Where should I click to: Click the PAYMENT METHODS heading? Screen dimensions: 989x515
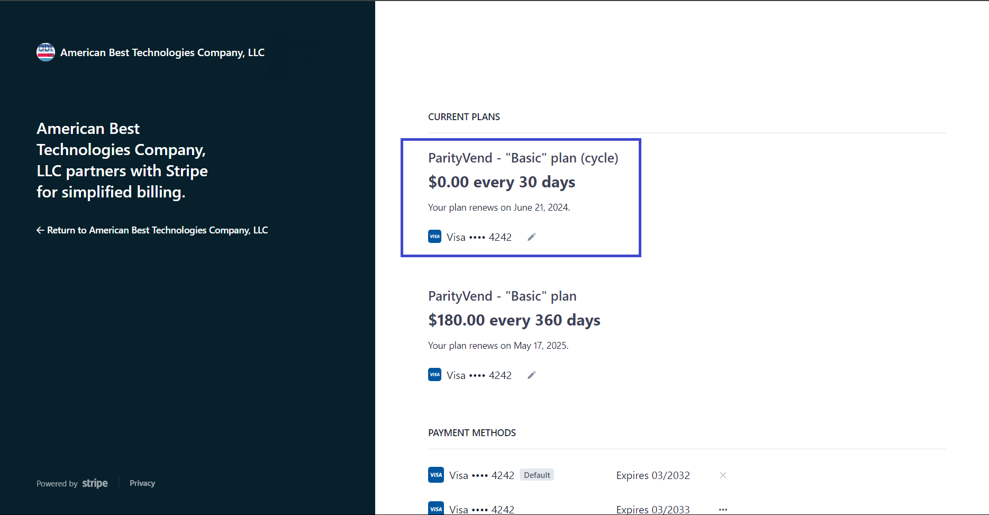tap(472, 433)
